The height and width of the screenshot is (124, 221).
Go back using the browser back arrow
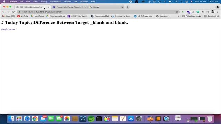(x=3, y=12)
